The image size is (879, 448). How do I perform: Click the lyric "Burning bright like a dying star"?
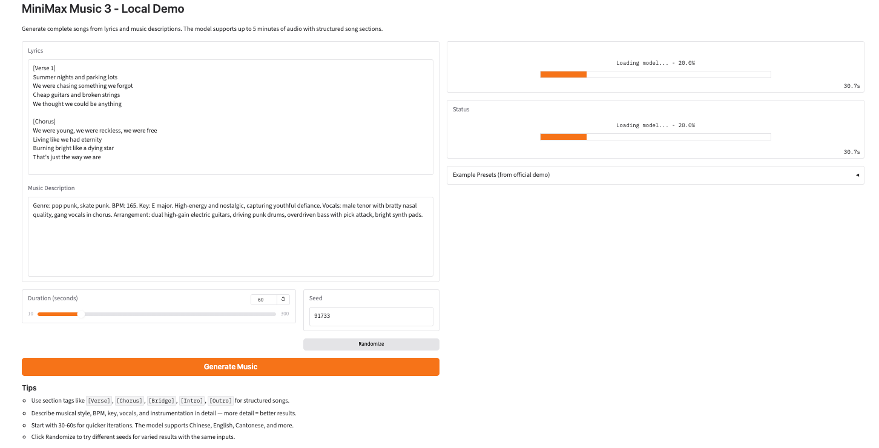(73, 148)
